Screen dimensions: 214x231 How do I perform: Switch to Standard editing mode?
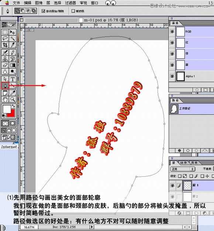pos(5,123)
